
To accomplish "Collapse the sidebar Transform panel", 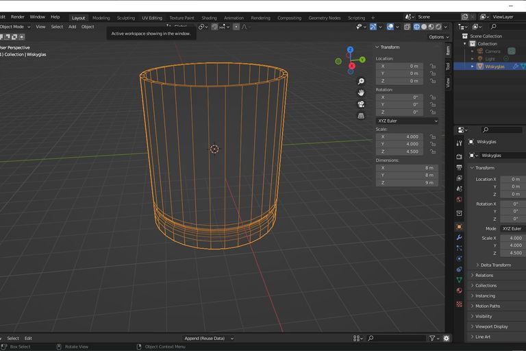I will pyautogui.click(x=377, y=47).
